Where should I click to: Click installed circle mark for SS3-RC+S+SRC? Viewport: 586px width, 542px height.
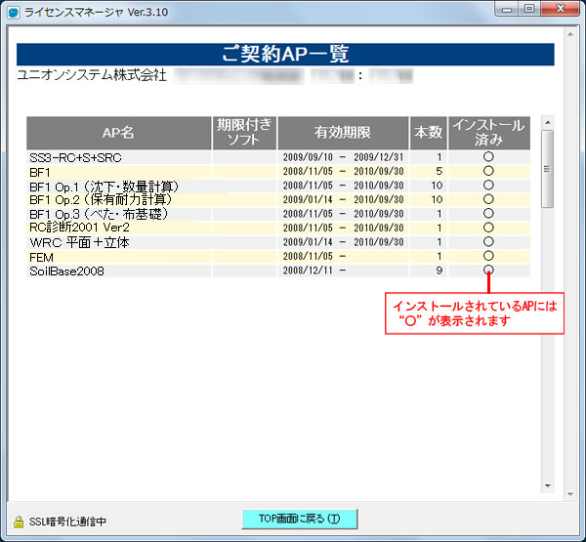pyautogui.click(x=489, y=157)
